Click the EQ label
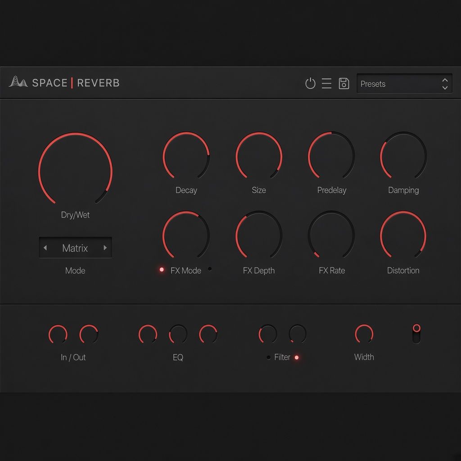This screenshot has width=461, height=461. pos(178,357)
